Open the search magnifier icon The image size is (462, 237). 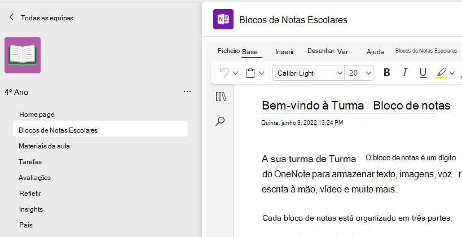tap(220, 121)
